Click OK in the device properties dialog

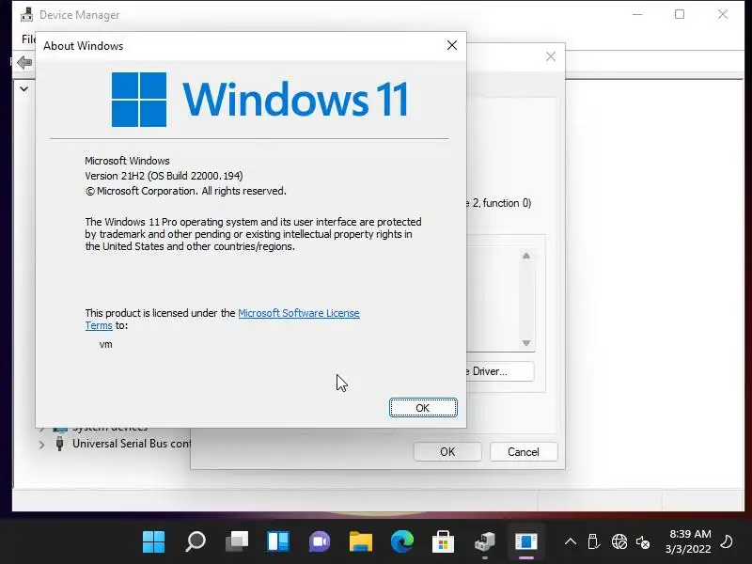click(x=447, y=452)
